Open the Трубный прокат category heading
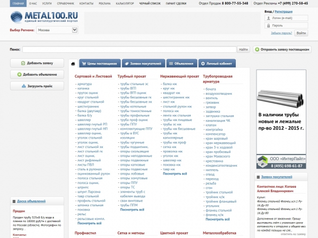Viewport: 318px width, 238px height. tap(131, 76)
